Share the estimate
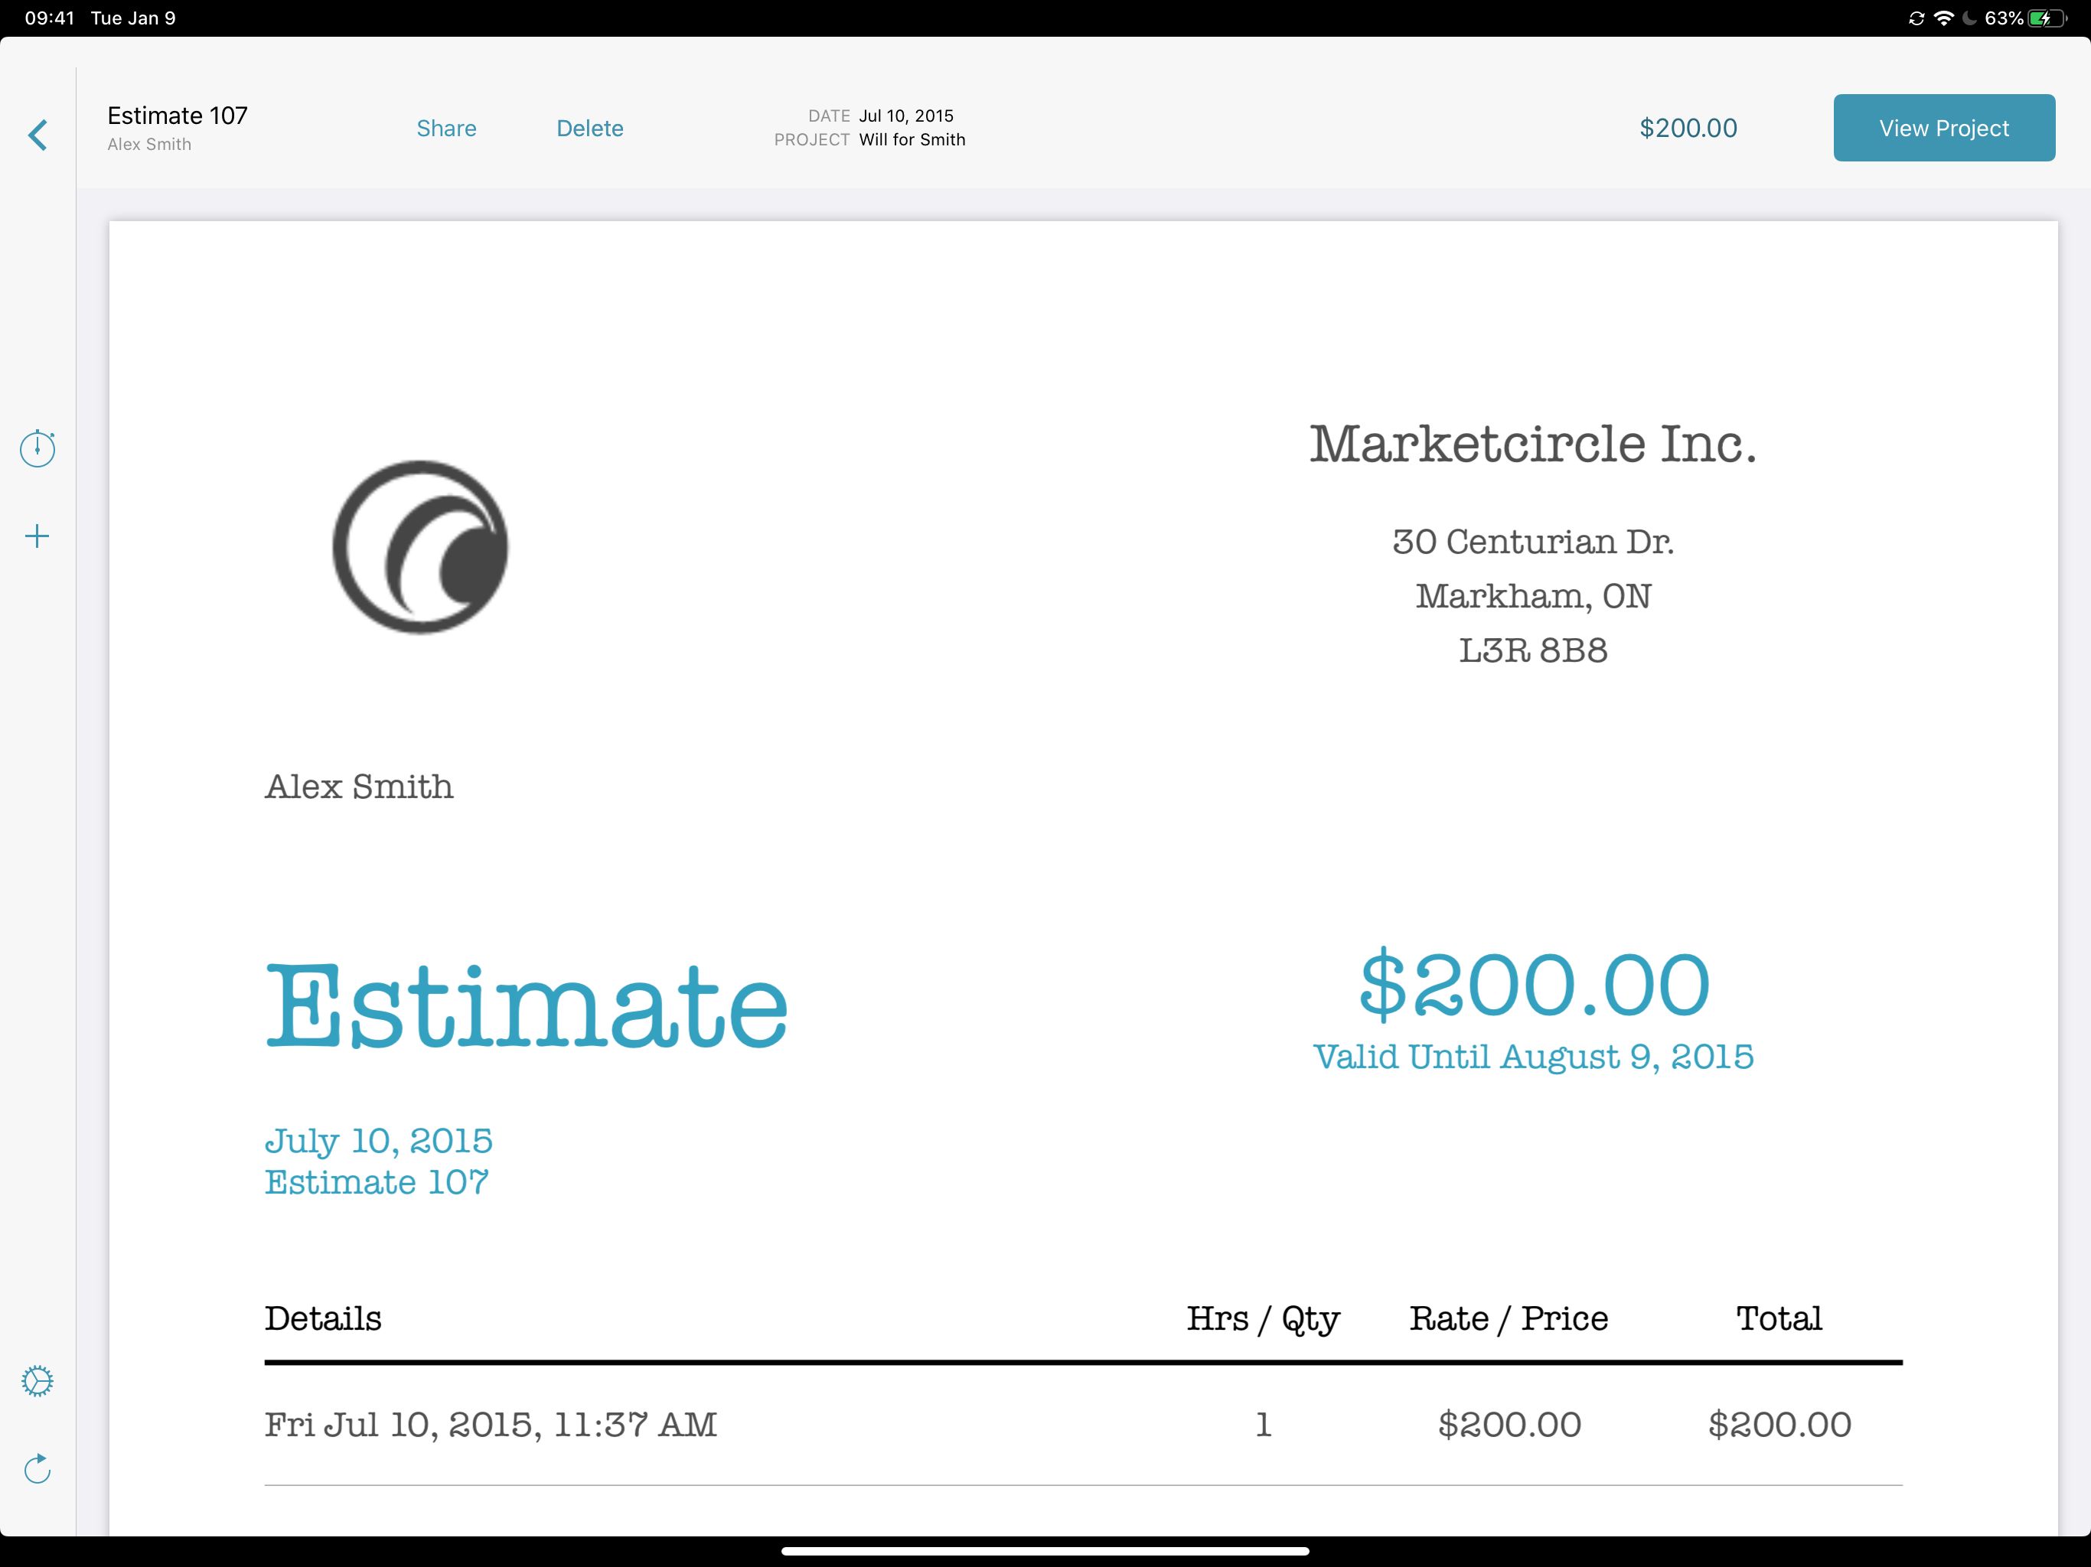The height and width of the screenshot is (1567, 2091). 446,129
